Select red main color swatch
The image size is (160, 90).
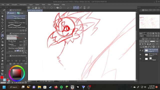[2, 77]
